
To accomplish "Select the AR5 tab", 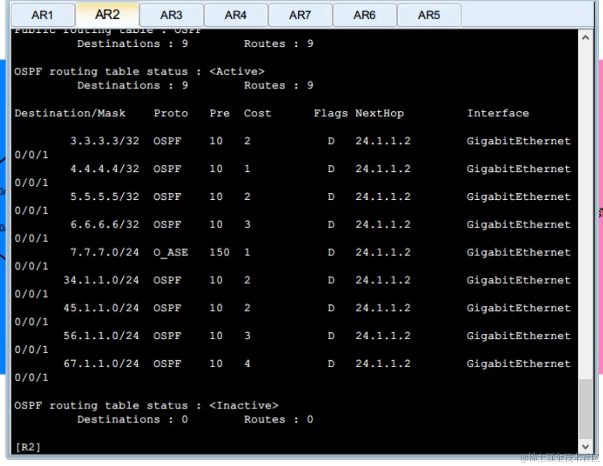I will [x=429, y=15].
